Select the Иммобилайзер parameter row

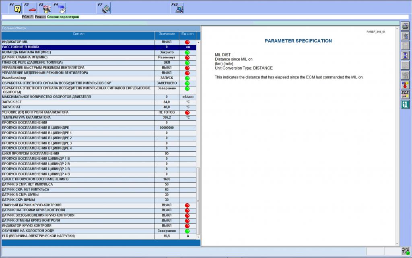click(78, 78)
